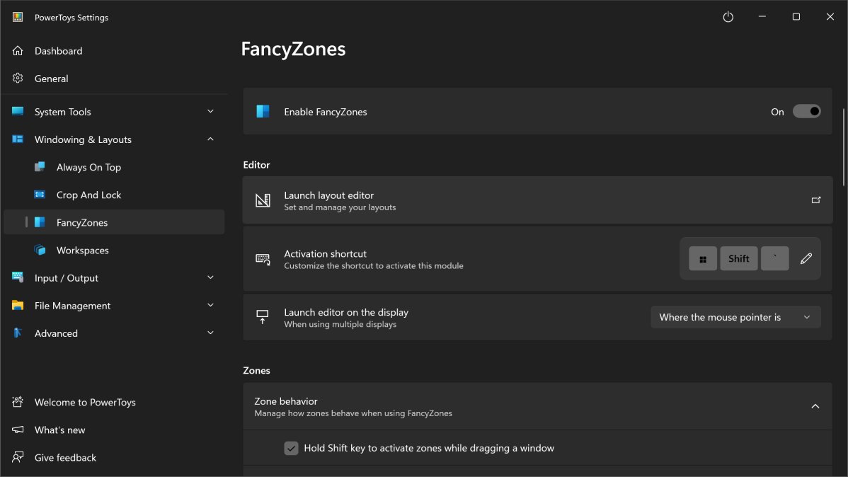Image resolution: width=848 pixels, height=477 pixels.
Task: Select the Always On Top icon
Action: click(x=40, y=168)
